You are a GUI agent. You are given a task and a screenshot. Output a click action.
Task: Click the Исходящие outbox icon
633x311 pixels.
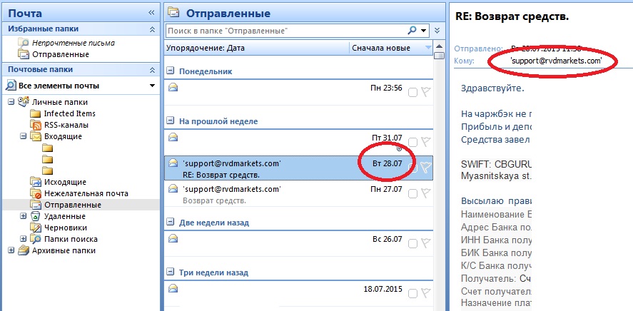[x=36, y=183]
